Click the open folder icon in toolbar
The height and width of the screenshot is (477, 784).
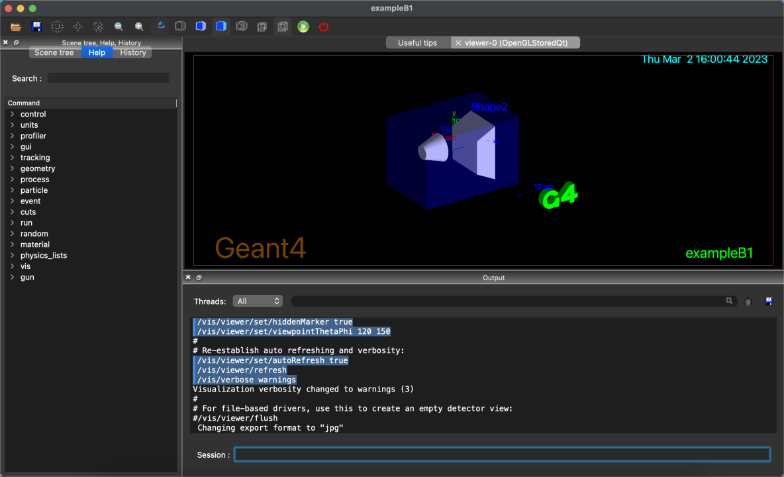point(16,26)
